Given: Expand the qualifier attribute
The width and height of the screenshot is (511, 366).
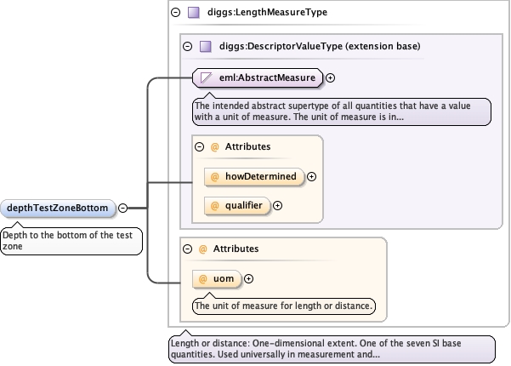Looking at the screenshot, I should click(x=277, y=205).
